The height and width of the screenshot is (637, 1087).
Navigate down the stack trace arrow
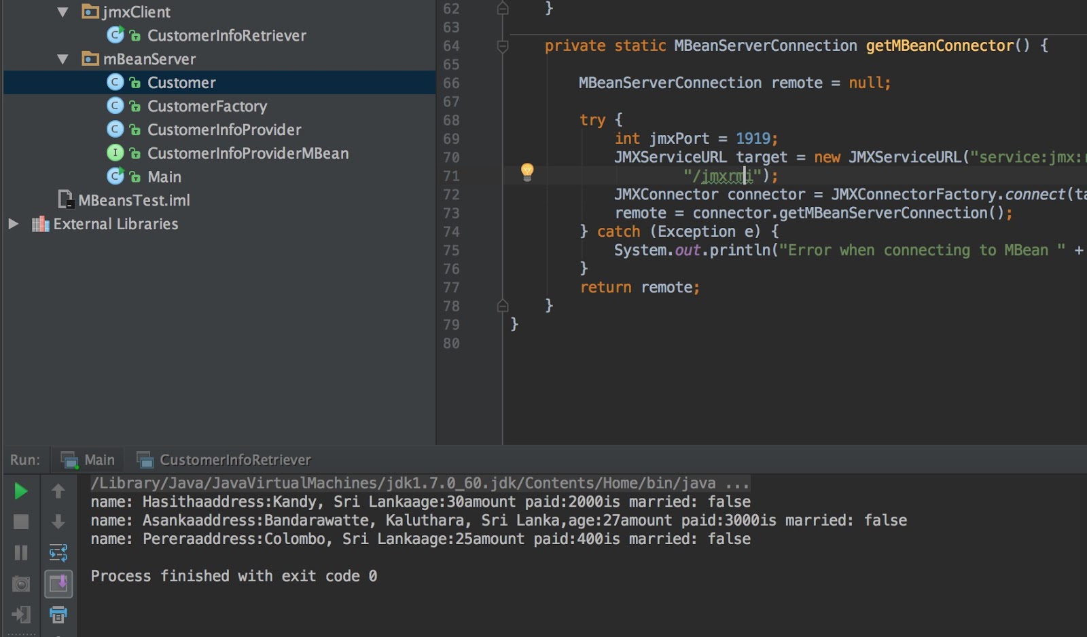tap(58, 521)
